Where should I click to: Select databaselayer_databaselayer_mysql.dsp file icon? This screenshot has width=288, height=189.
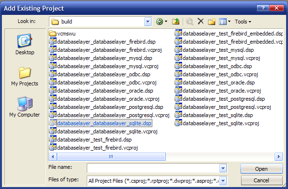[x=53, y=58]
